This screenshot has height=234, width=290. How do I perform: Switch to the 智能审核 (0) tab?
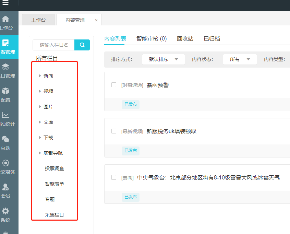click(x=152, y=39)
